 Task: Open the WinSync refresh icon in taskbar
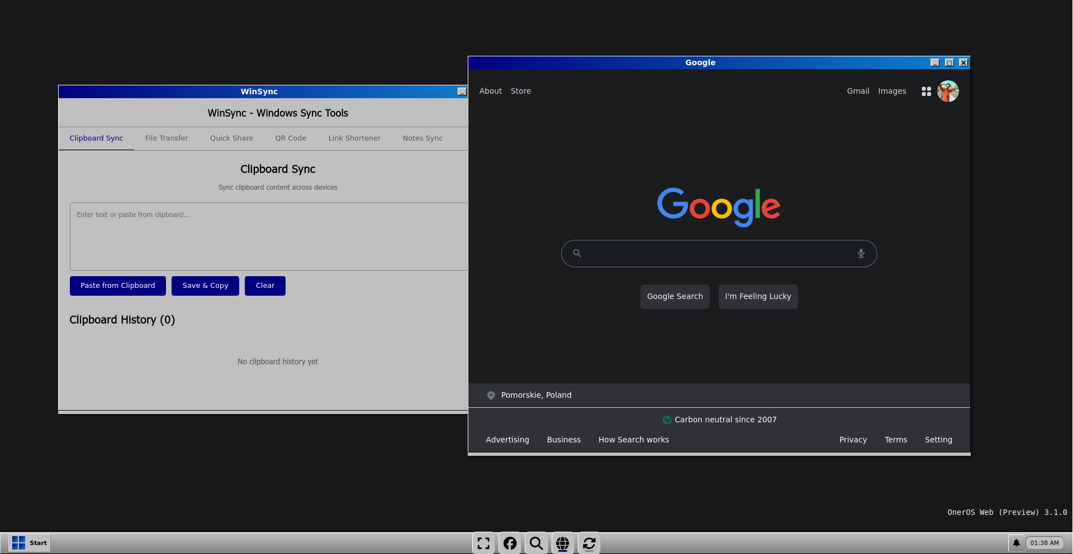coord(589,543)
